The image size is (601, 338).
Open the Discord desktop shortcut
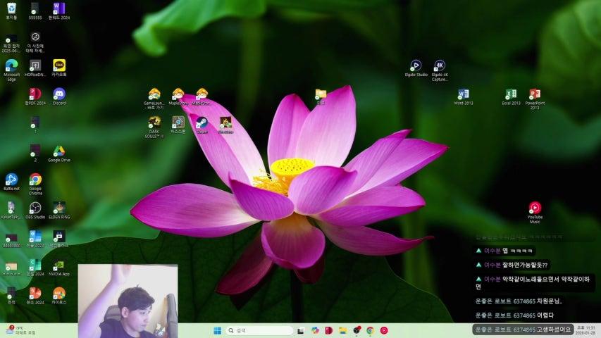click(x=59, y=94)
